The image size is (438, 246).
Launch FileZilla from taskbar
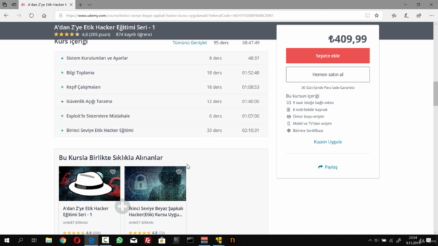point(148,240)
